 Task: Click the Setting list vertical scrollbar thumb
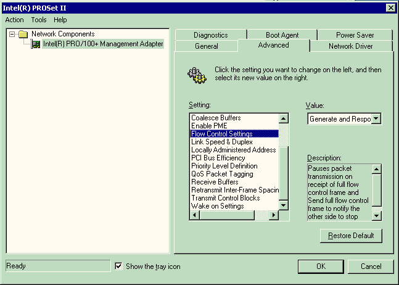(283, 173)
